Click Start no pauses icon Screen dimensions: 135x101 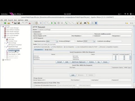(x=55, y=23)
